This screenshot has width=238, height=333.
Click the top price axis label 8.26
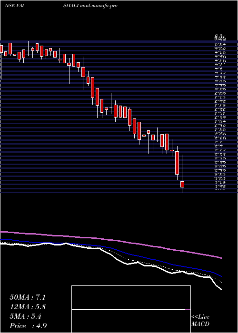(x=220, y=38)
